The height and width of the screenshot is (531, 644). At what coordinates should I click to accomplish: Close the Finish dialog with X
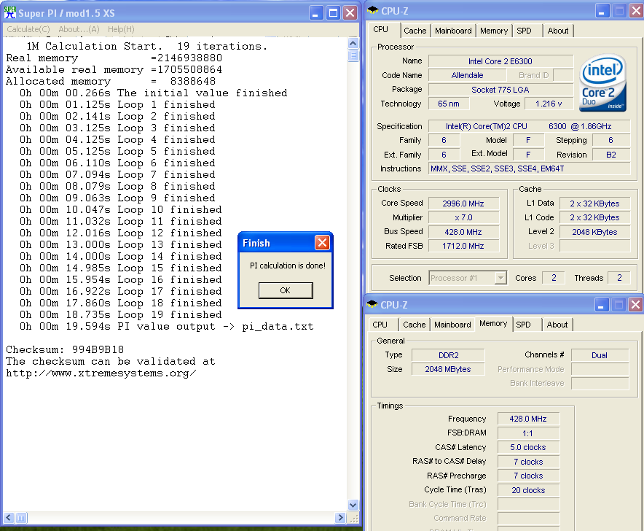tap(323, 243)
